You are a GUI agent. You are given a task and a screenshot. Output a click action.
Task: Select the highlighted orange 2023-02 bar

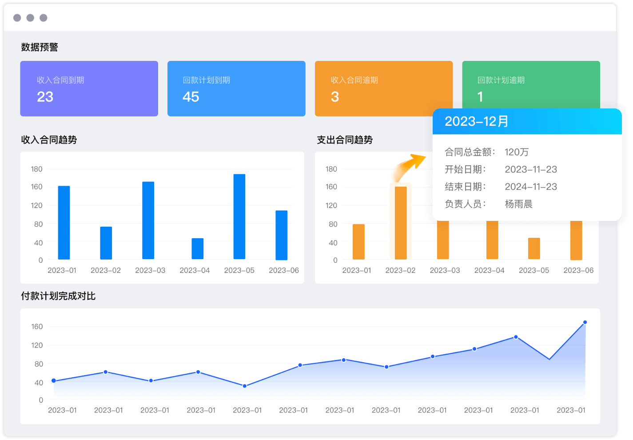[401, 222]
